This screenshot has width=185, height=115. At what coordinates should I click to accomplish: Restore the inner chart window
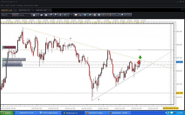point(182,9)
